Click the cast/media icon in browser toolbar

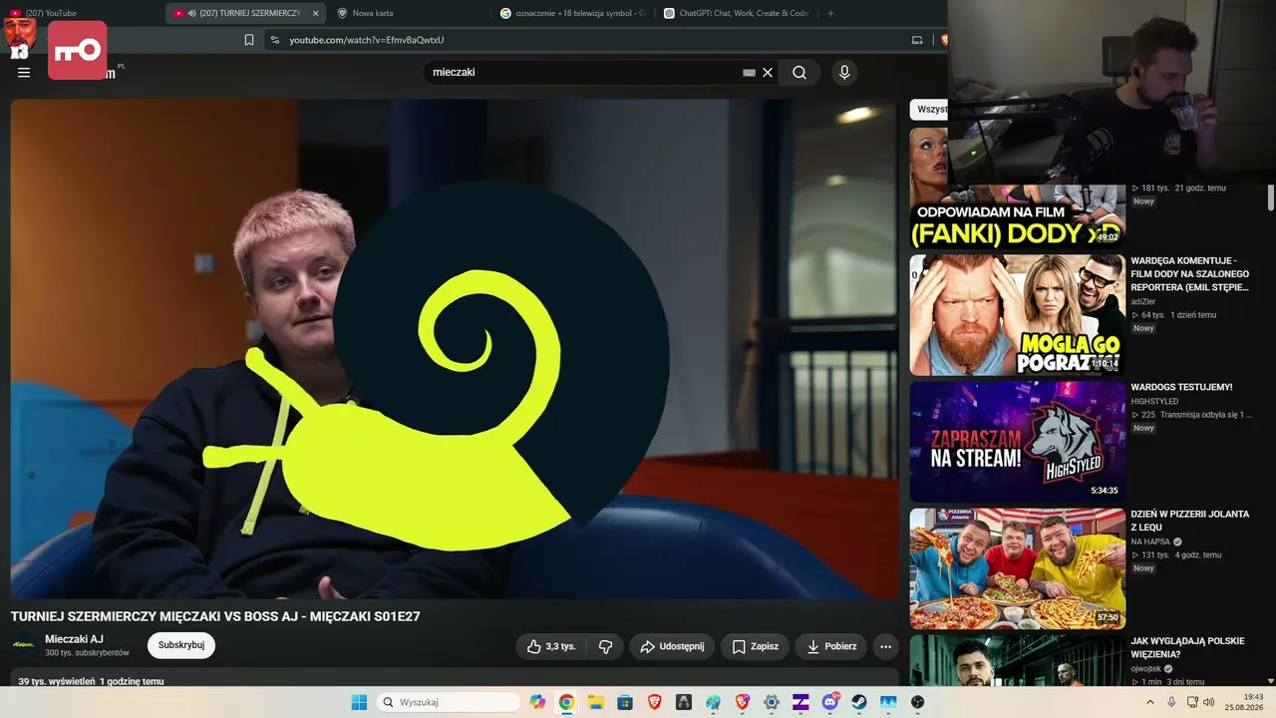(917, 40)
